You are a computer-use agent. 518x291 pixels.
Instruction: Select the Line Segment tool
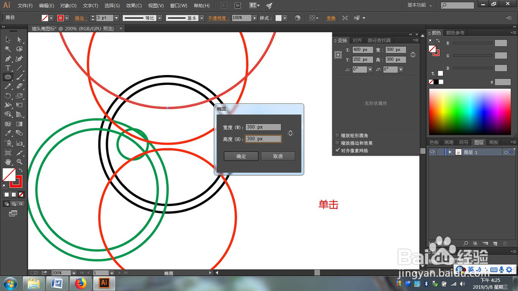20,68
